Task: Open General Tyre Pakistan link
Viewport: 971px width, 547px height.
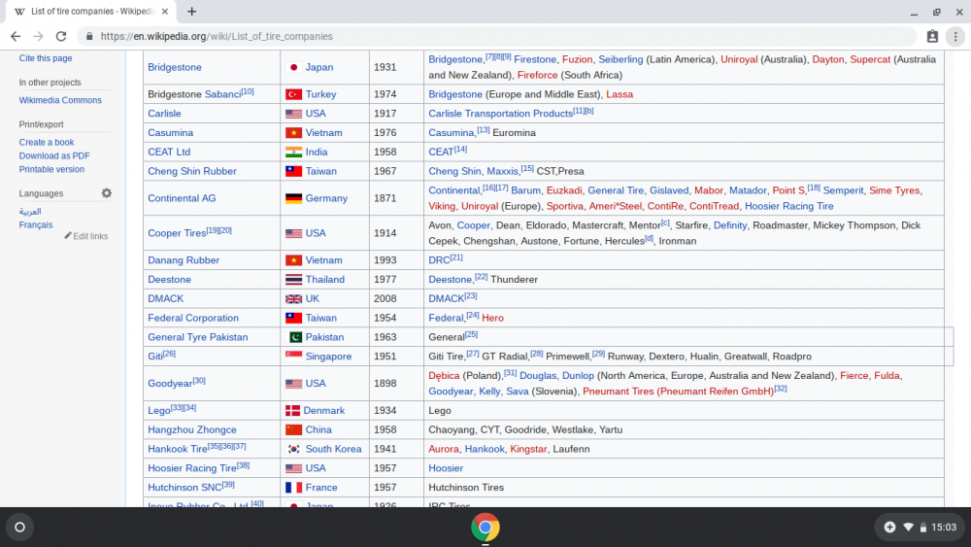Action: [197, 337]
